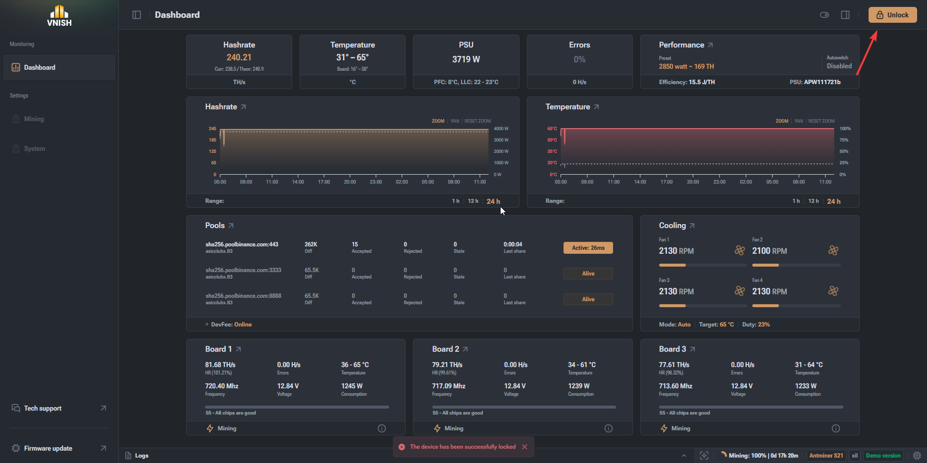Screen dimensions: 927x463
Task: Set Temperature range to 24 h
Action: point(833,201)
